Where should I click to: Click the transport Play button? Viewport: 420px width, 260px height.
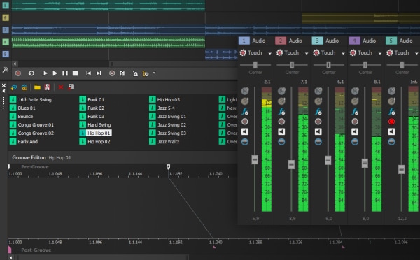[x=55, y=73]
